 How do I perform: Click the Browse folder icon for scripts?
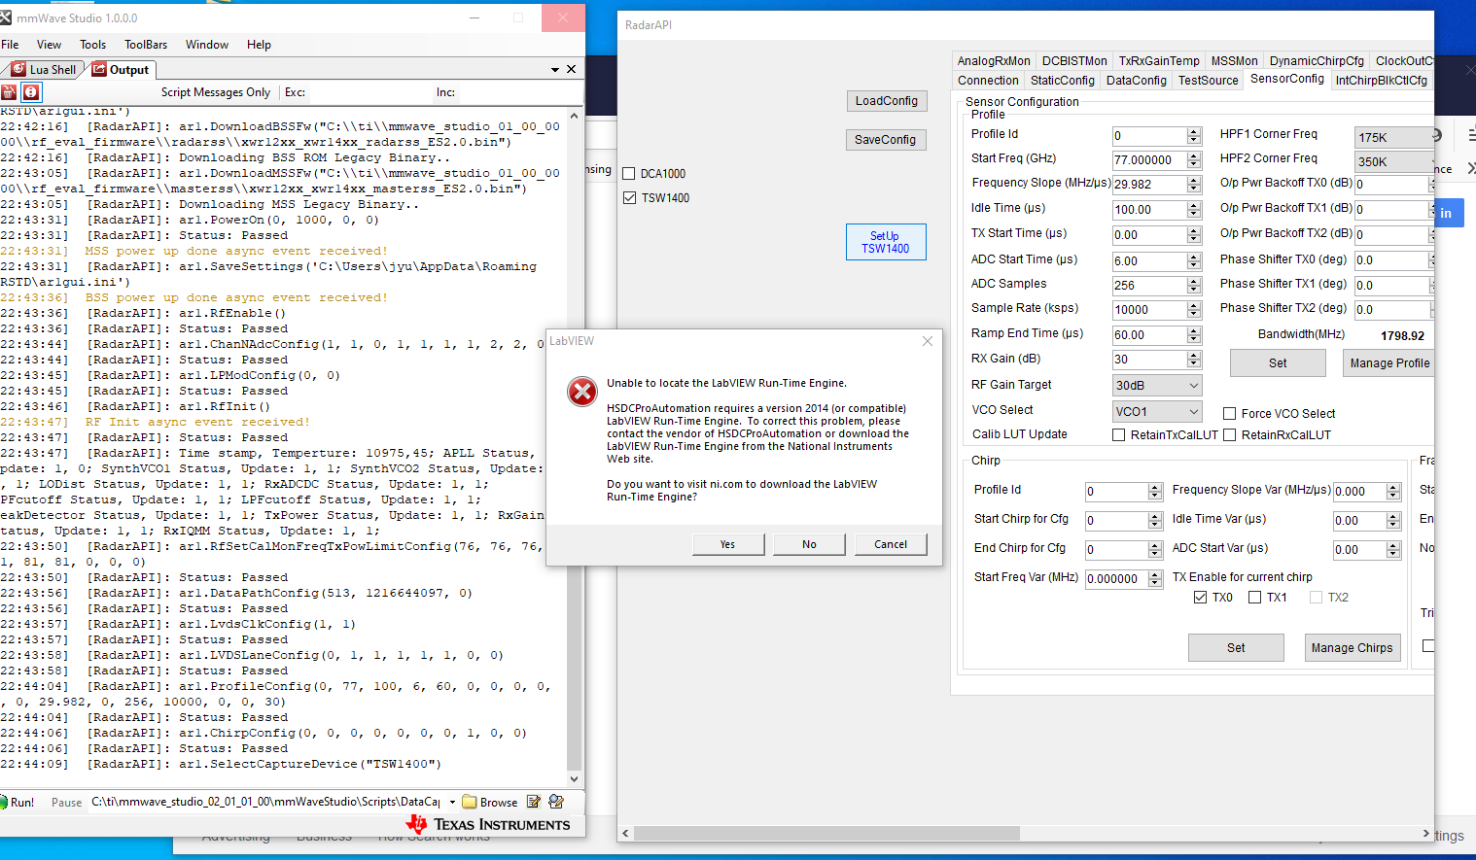tap(470, 802)
